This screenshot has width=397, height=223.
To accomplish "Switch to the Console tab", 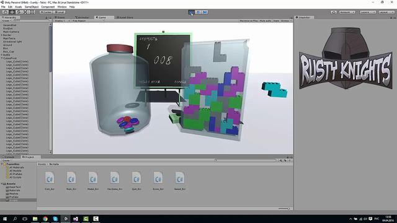I will click(8, 157).
